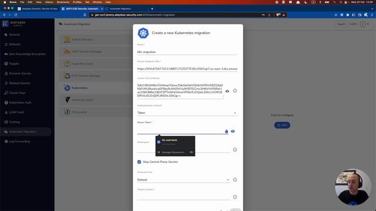This screenshot has height=211, width=376.
Task: Click the key icon in Bearer Token field
Action: pyautogui.click(x=226, y=131)
